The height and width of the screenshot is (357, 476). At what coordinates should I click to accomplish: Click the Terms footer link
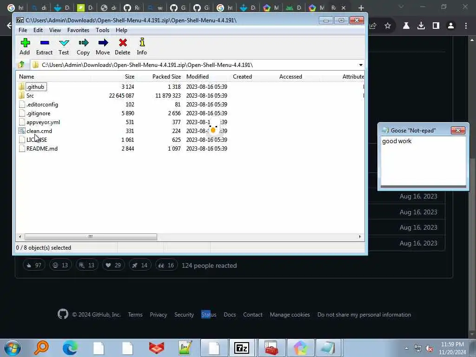[x=135, y=315]
